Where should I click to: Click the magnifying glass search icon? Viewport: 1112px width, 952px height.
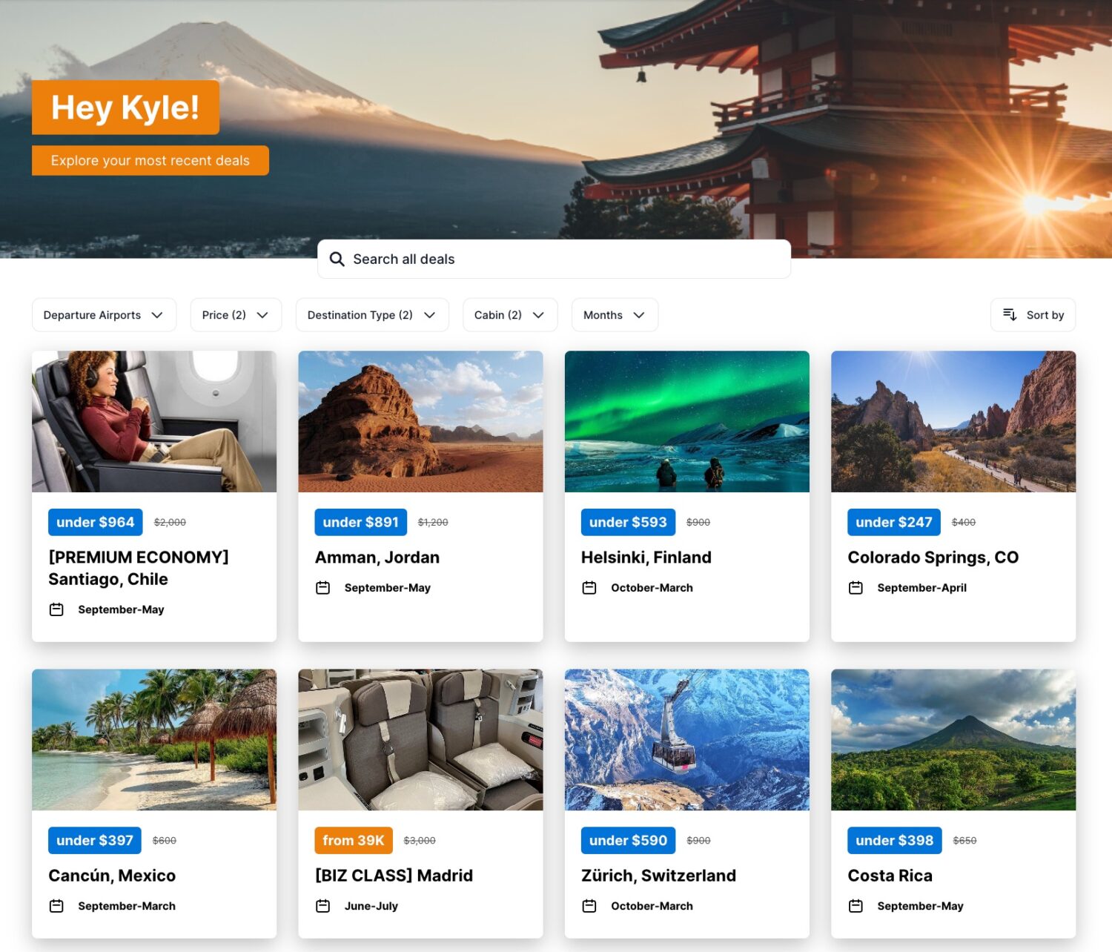click(x=337, y=259)
